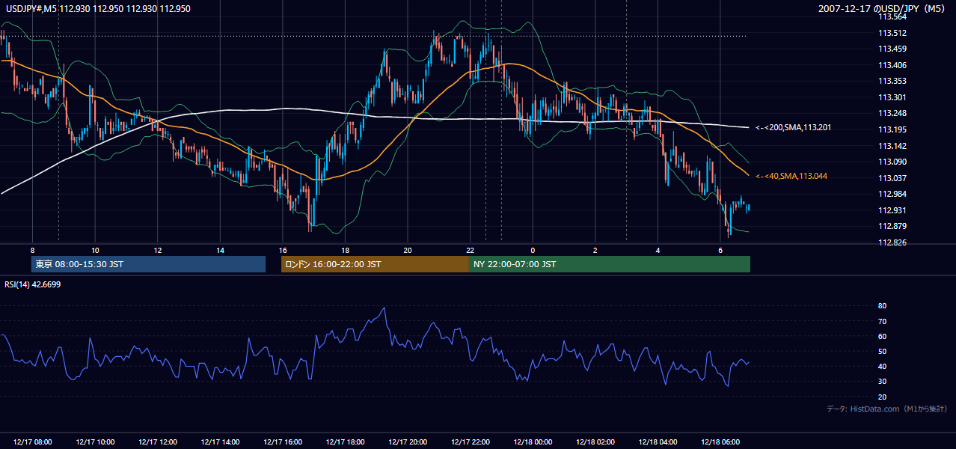956x449 pixels.
Task: Click the 12/18 00:00 bottom time label
Action: point(533,442)
